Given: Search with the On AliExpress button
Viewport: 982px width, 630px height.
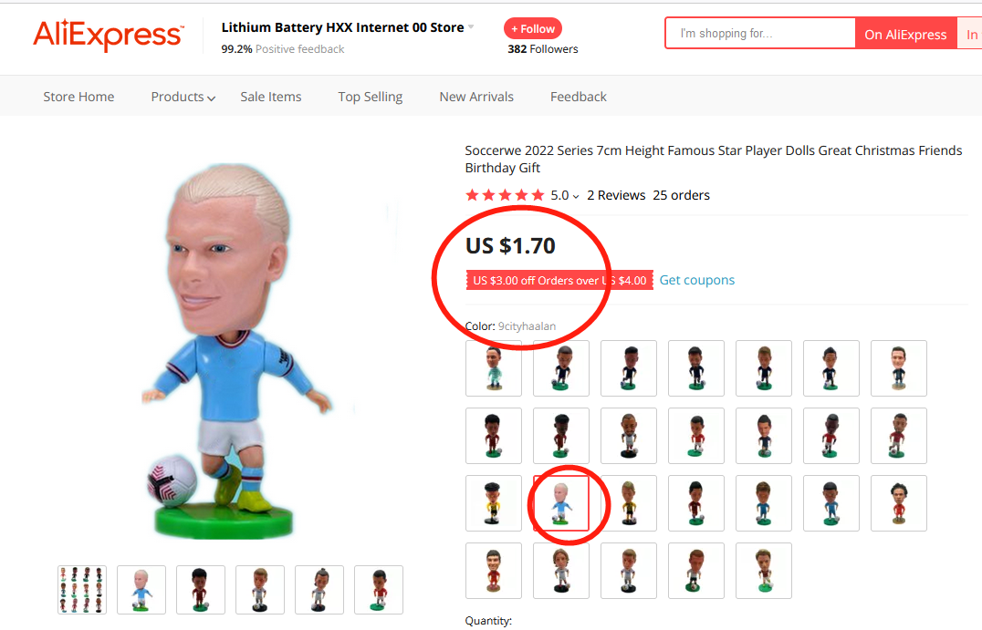Looking at the screenshot, I should click(905, 35).
